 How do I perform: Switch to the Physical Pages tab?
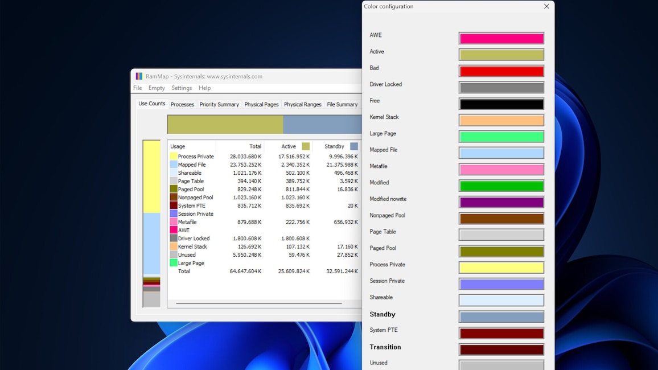pyautogui.click(x=261, y=105)
